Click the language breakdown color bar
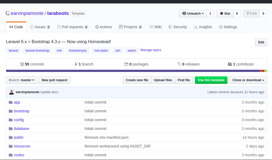Image resolution: width=272 pixels, height=160 pixels. point(133,71)
